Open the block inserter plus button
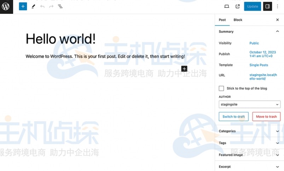The width and height of the screenshot is (284, 171). (23, 6)
